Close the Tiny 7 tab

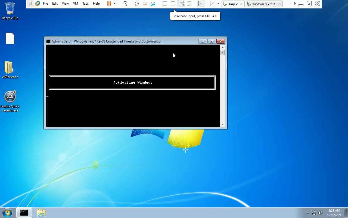[x=241, y=4]
